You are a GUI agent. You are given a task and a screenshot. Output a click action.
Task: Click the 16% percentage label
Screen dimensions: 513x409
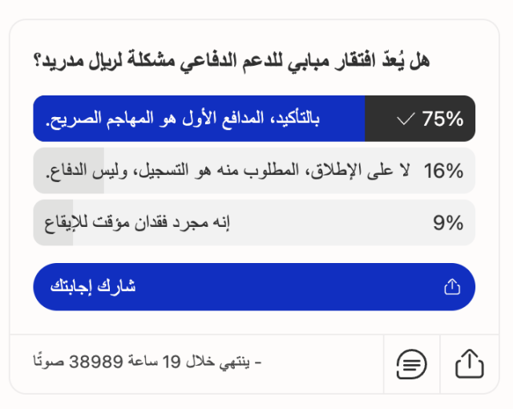(444, 171)
